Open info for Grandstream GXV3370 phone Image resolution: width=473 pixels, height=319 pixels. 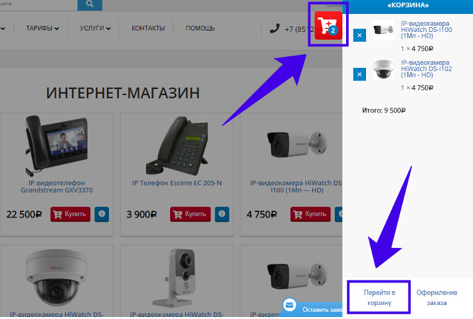pyautogui.click(x=102, y=214)
